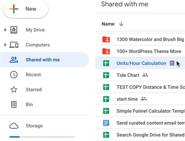The image size is (185, 141).
Task: Open the Shared with me sidebar item
Action: coord(44,60)
